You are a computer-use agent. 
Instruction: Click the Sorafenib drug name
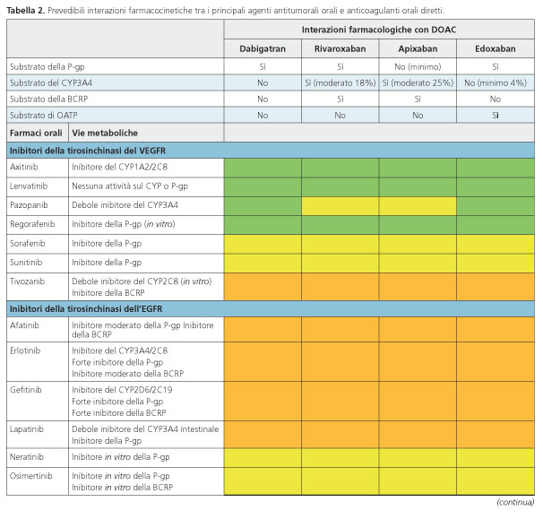coord(28,243)
